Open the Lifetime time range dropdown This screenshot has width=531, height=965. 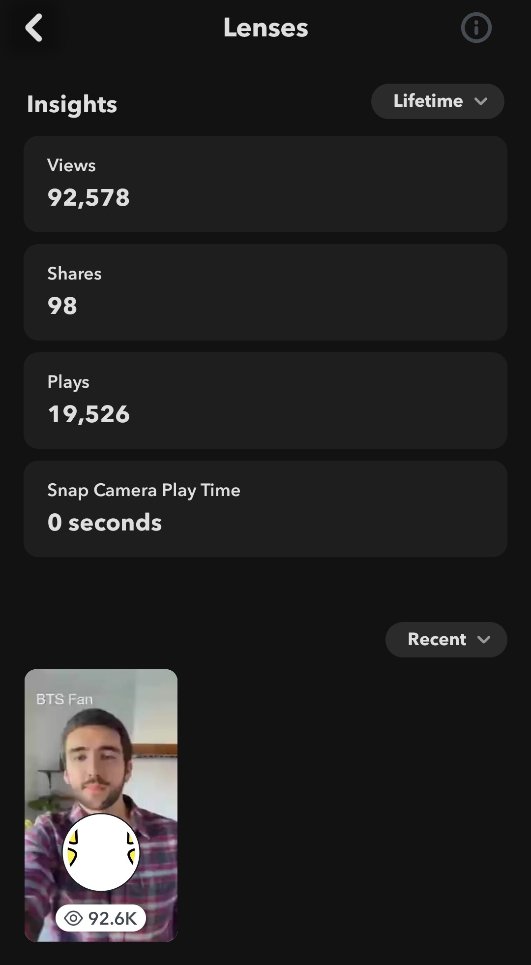(427, 101)
